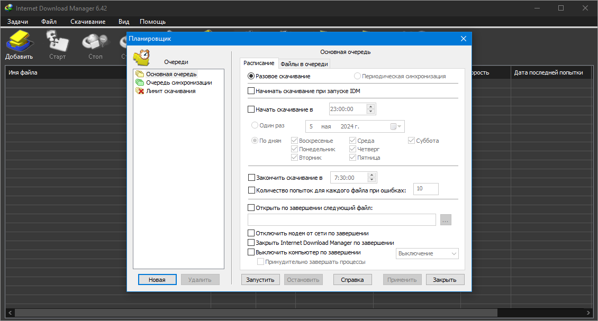Select Очередь синхронизации green folder

click(140, 82)
